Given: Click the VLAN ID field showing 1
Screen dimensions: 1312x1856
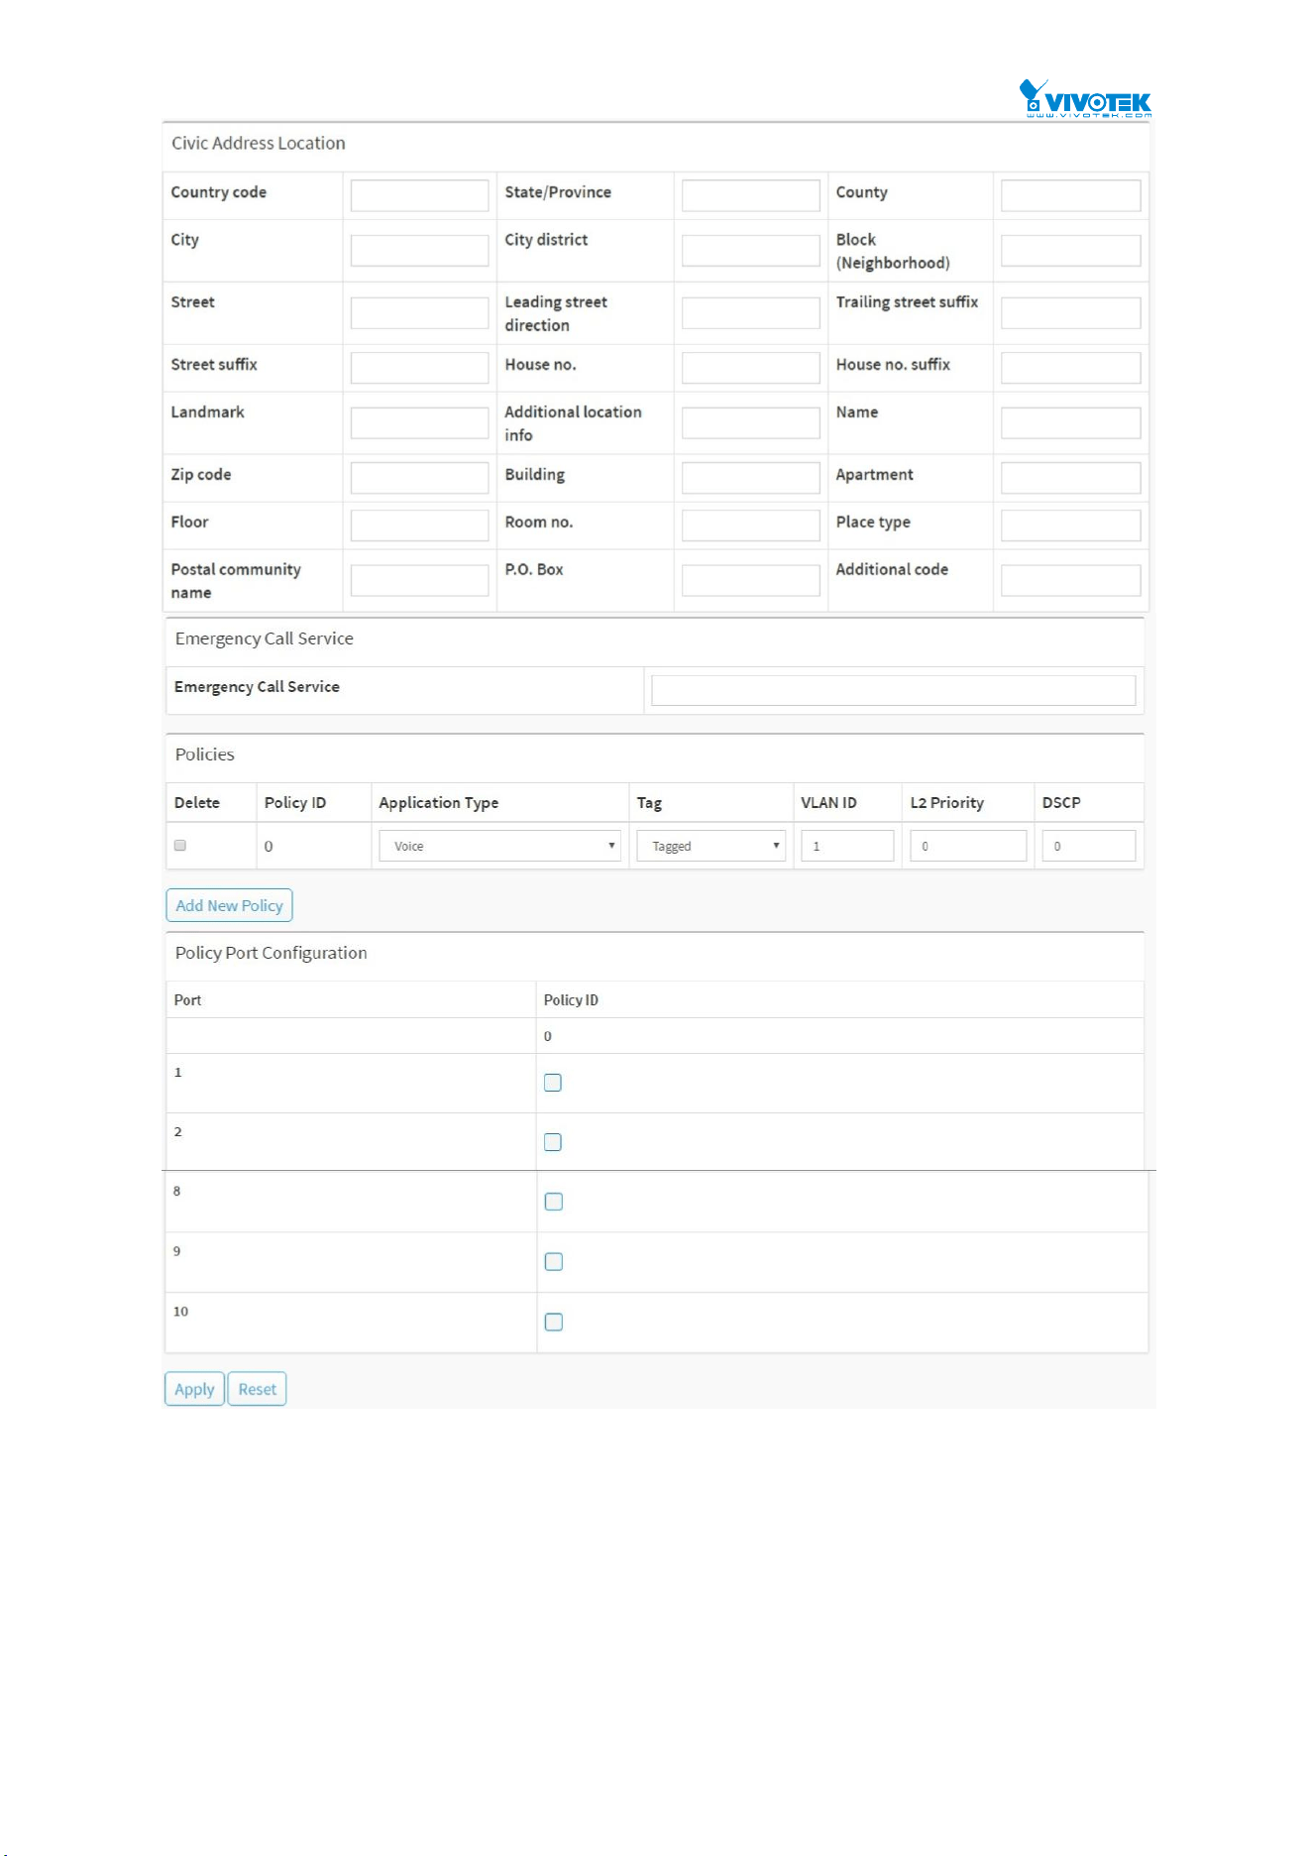Looking at the screenshot, I should 847,846.
